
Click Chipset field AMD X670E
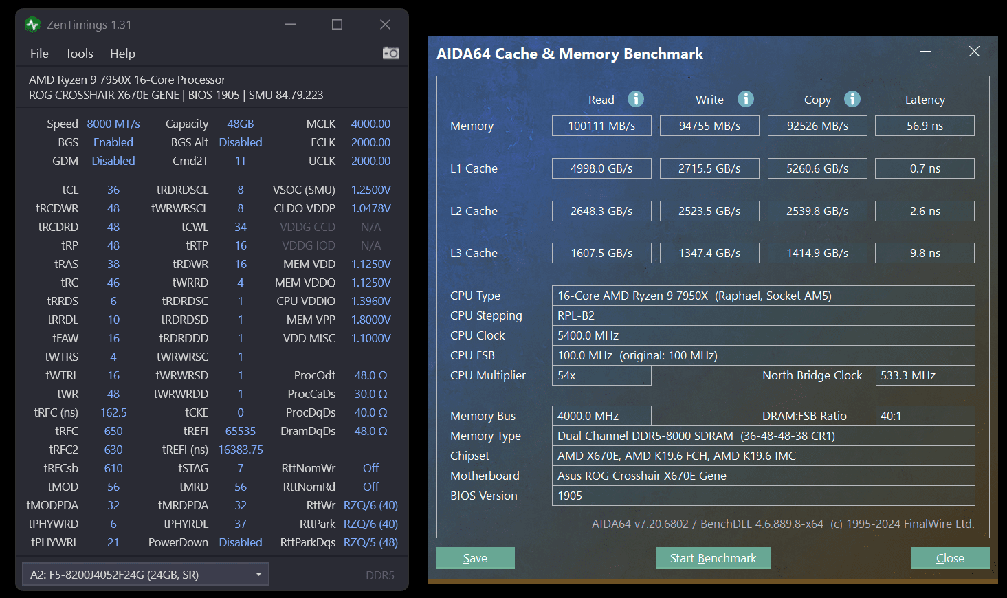click(x=763, y=456)
